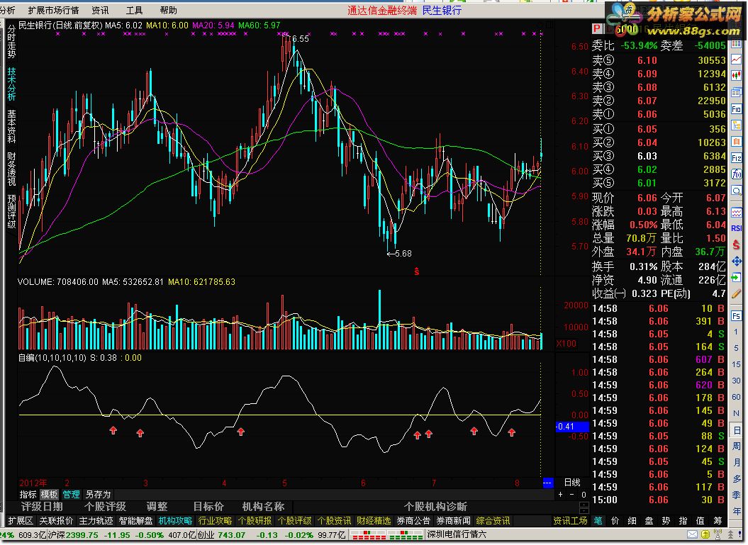
Task: Open the f(x) formula manager icon
Action: [x=737, y=174]
